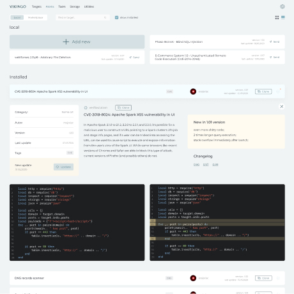This screenshot has height=294, width=294.
Task: Select the CVE-2018-8024 Apache Spark row
Action: pos(147,91)
